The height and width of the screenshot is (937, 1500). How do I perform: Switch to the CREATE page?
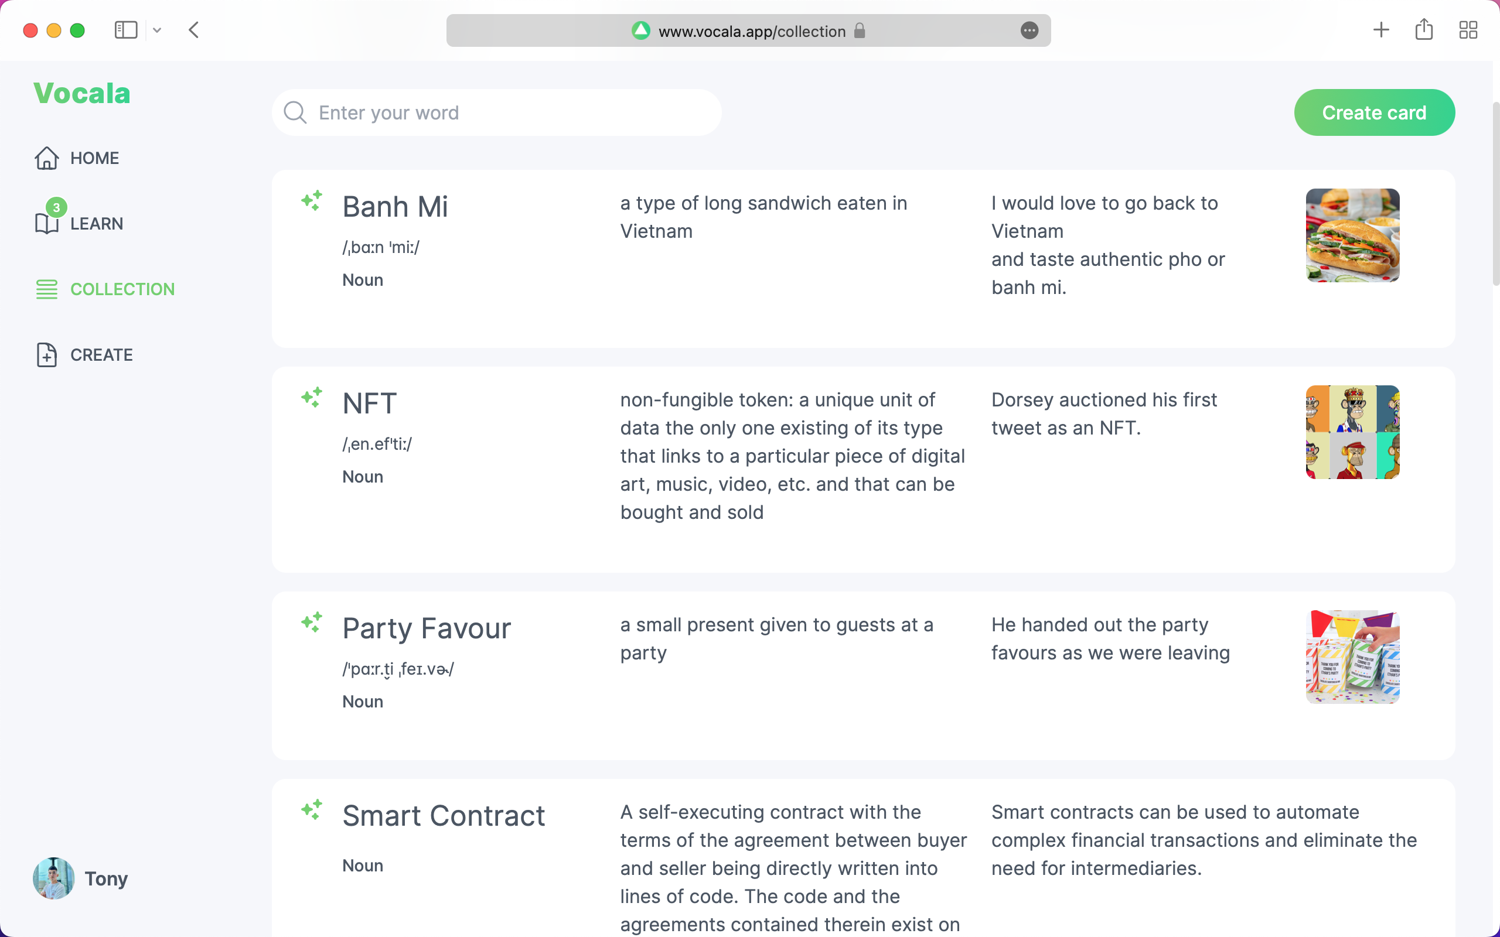[101, 355]
